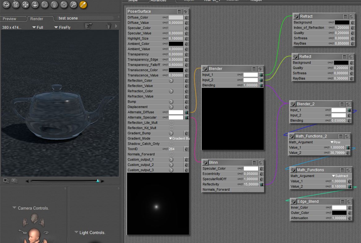361x243 pixels.
Task: Click the 380 x 474 render size label
Action: coord(12,28)
